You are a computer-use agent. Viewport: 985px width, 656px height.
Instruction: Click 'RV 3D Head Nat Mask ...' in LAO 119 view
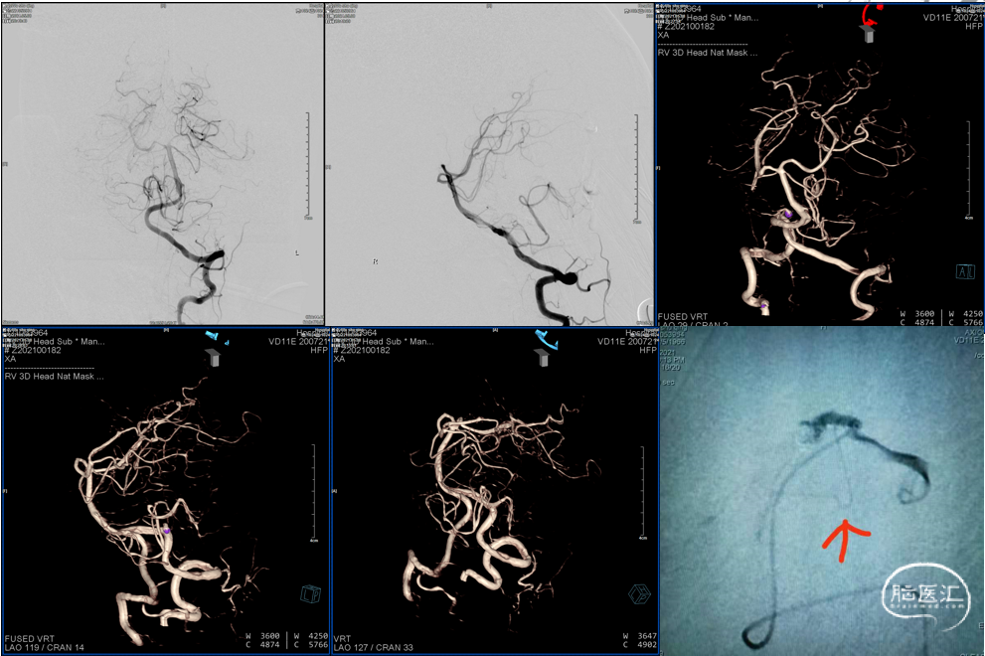pyautogui.click(x=54, y=377)
